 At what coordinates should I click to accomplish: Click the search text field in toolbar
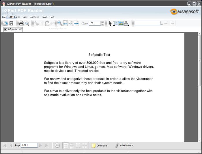(147, 23)
